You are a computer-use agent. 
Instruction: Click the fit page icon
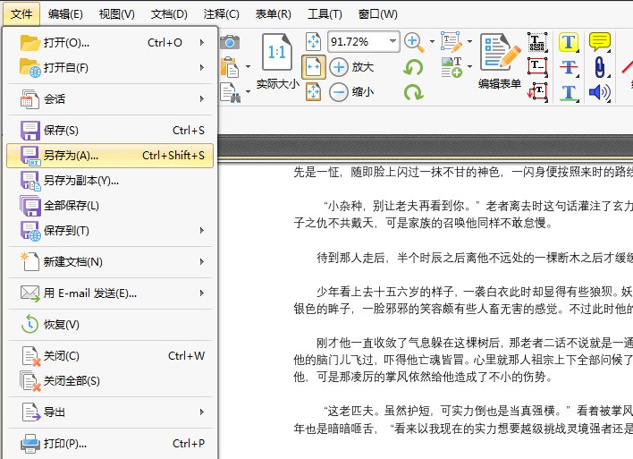coord(313,42)
